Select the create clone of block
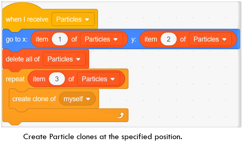The width and height of the screenshot is (242, 143). click(x=34, y=99)
